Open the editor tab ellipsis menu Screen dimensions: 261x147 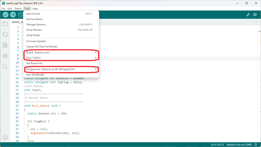pos(256,22)
